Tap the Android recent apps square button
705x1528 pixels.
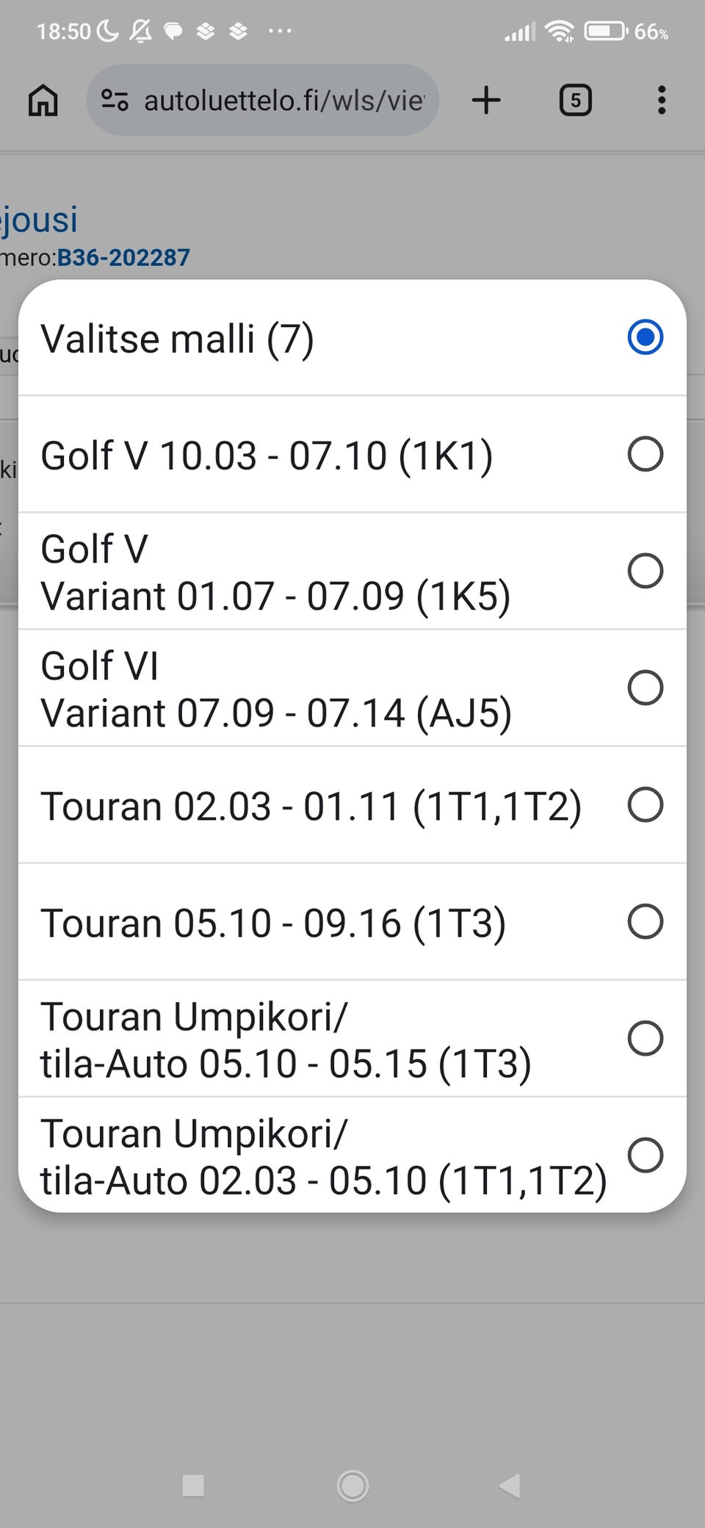(193, 1485)
